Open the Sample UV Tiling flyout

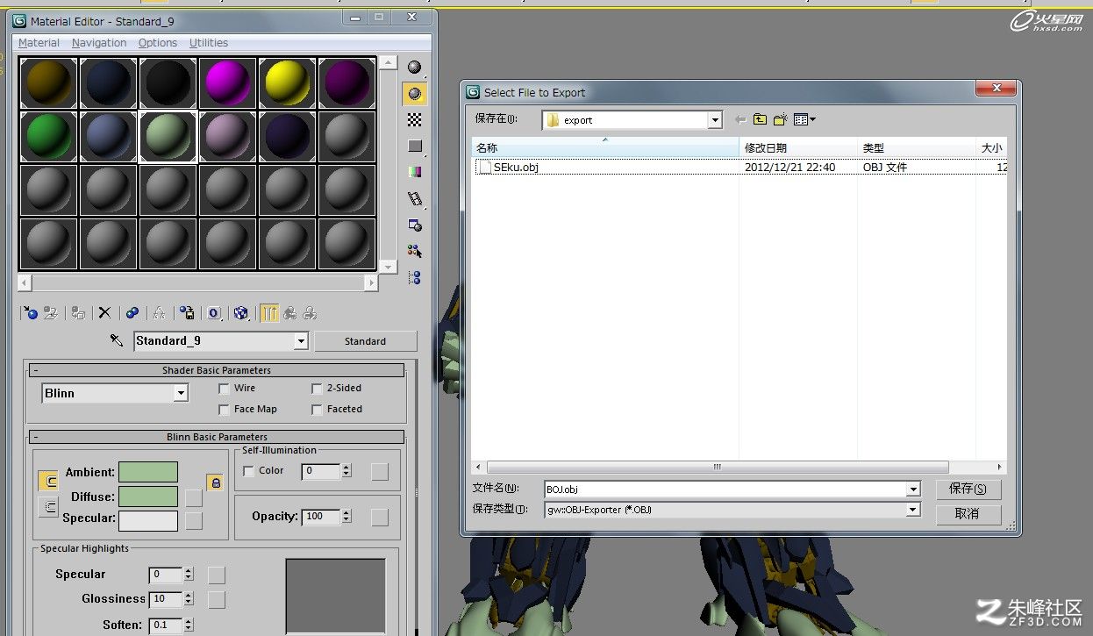click(x=414, y=146)
